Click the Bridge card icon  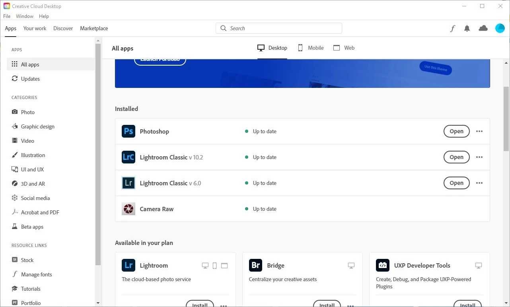pyautogui.click(x=256, y=265)
